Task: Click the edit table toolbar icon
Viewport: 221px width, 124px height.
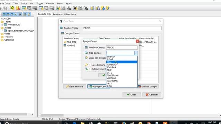Action: pyautogui.click(x=29, y=8)
